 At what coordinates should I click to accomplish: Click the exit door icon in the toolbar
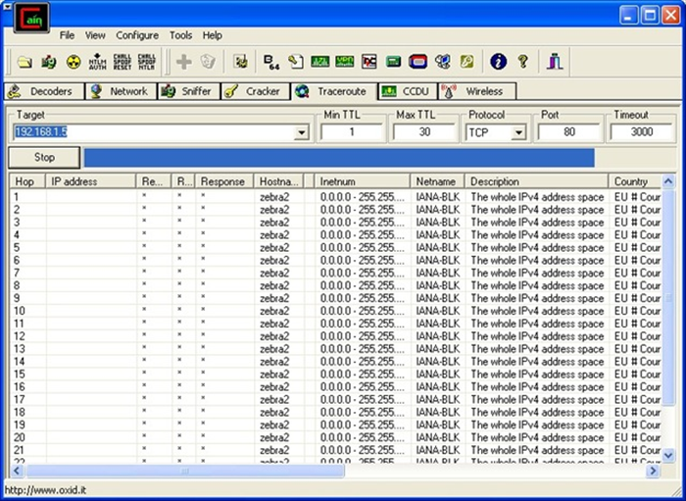[556, 62]
